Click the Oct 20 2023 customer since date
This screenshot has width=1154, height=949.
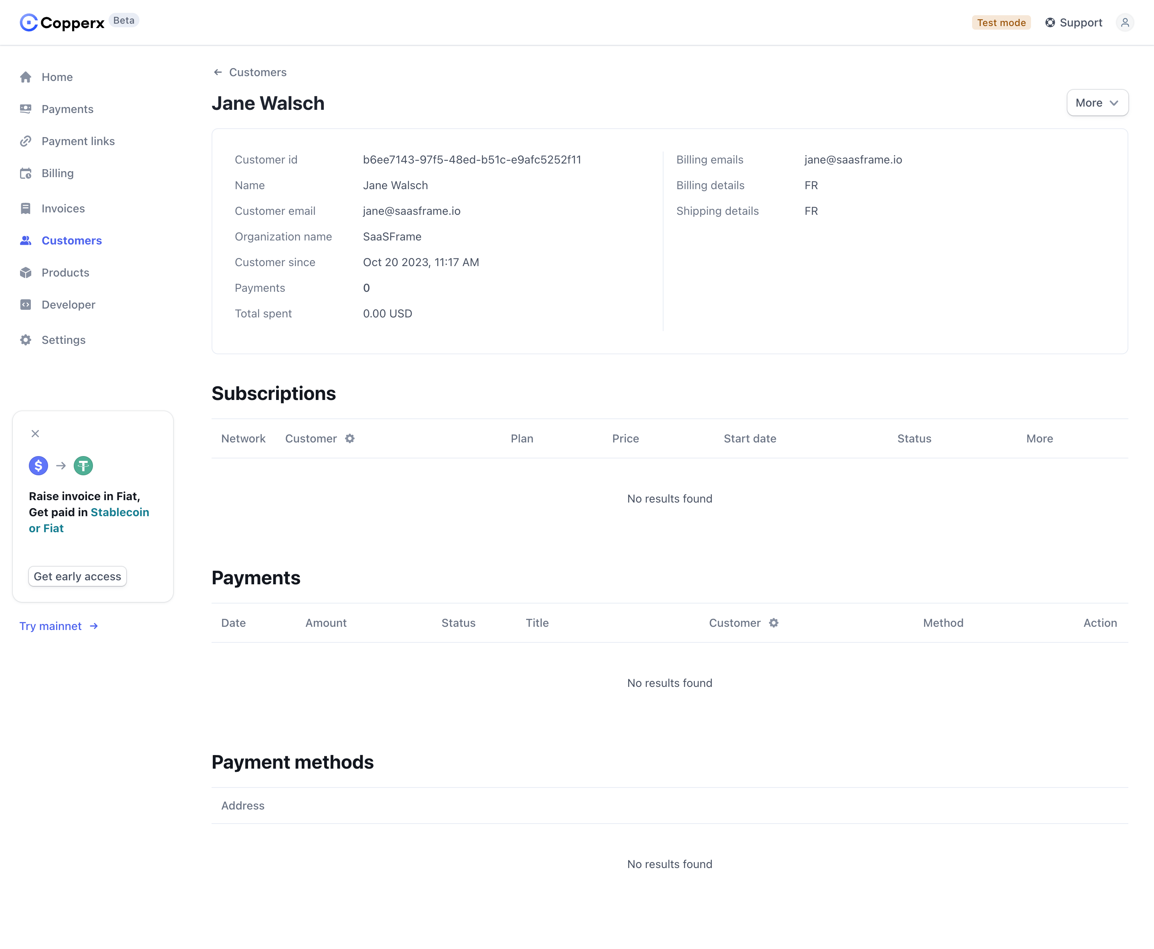tap(421, 262)
